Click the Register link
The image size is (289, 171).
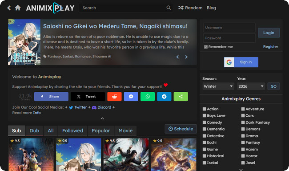pos(271,47)
